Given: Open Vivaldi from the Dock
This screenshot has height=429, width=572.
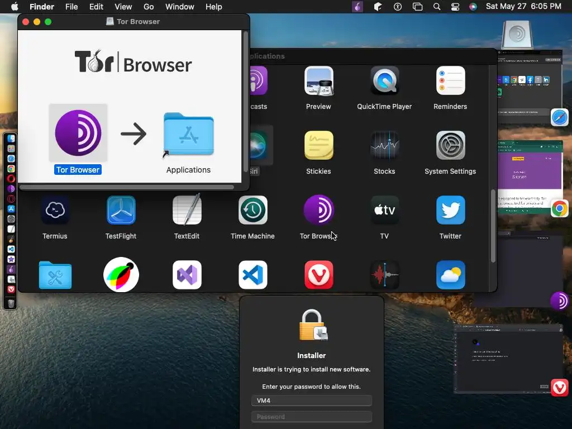Looking at the screenshot, I should [11, 289].
